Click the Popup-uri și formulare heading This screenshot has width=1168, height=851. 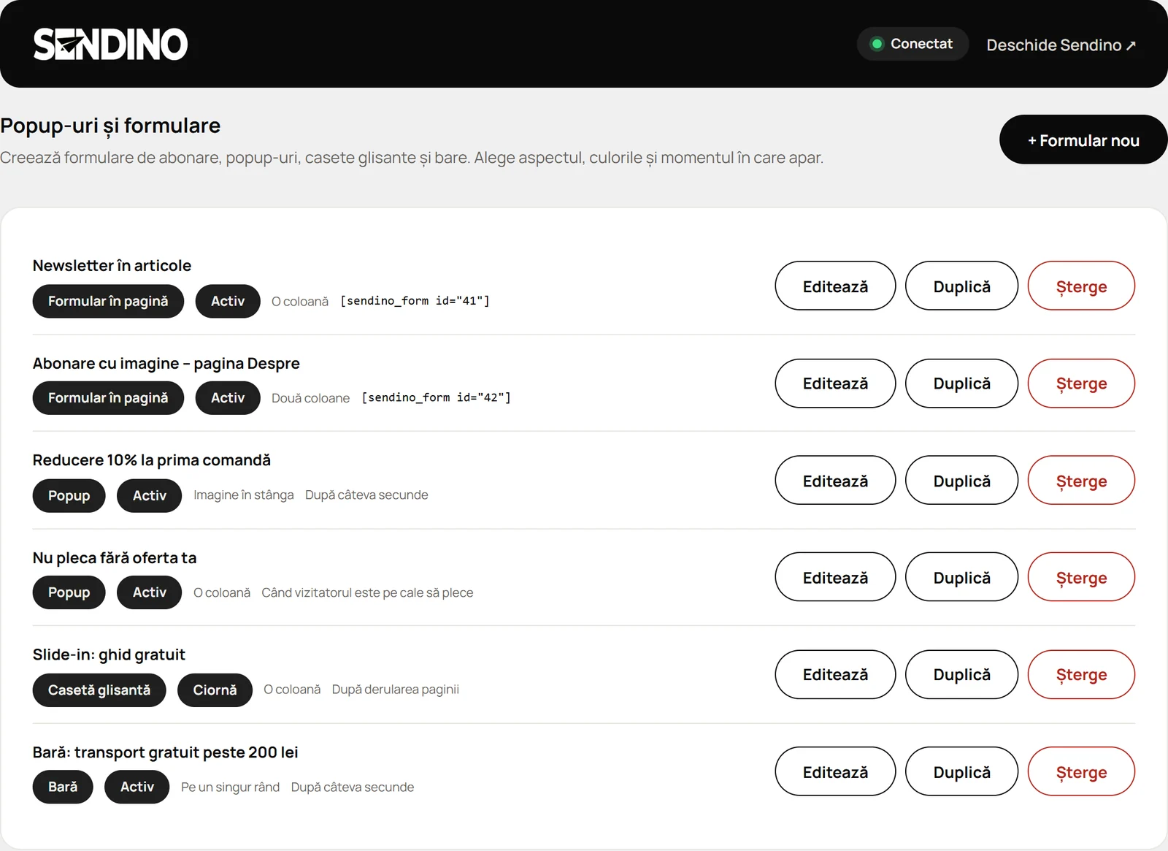[110, 126]
